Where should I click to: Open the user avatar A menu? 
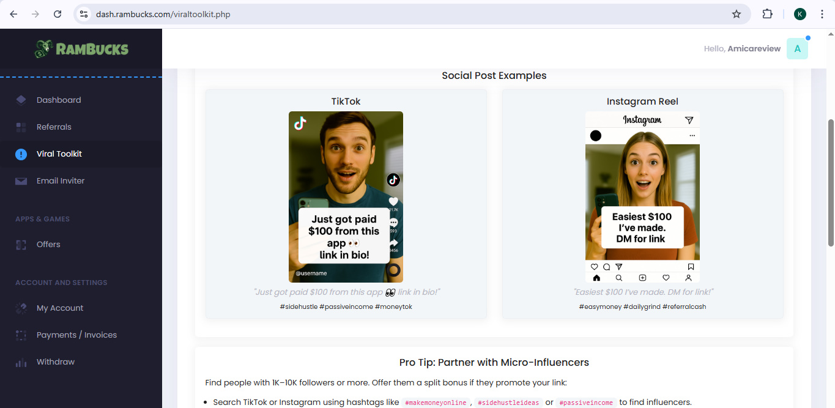pyautogui.click(x=797, y=49)
